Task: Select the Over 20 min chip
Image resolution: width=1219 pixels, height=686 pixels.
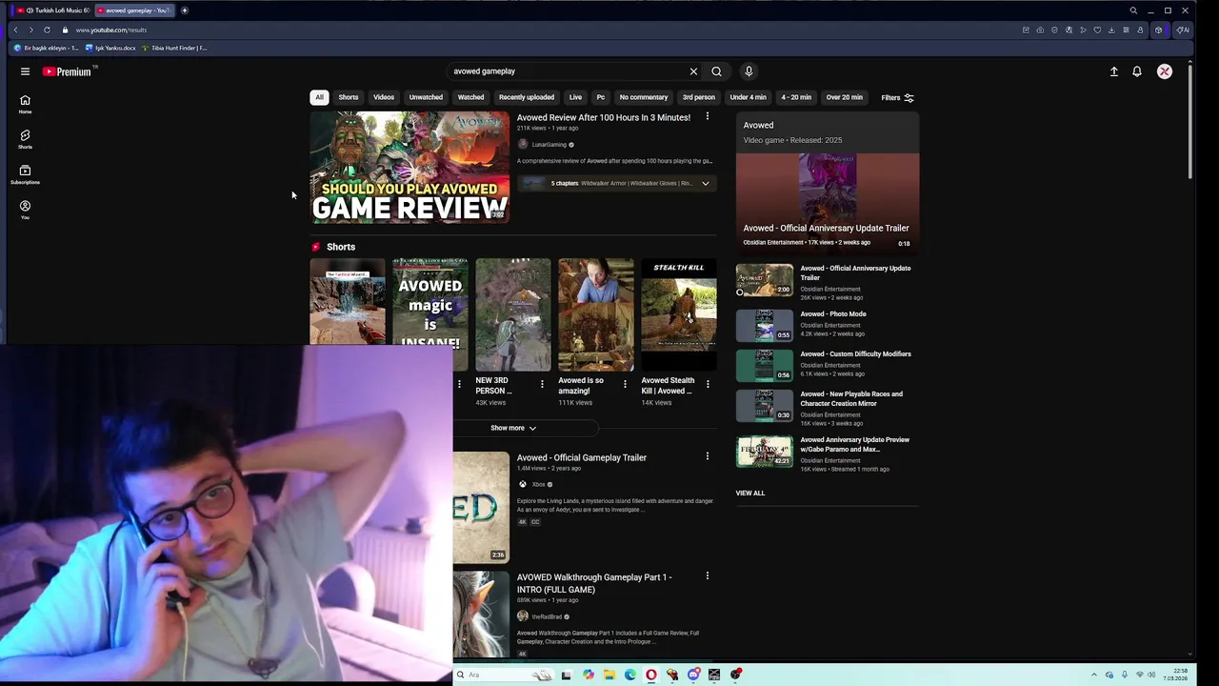Action: click(844, 97)
